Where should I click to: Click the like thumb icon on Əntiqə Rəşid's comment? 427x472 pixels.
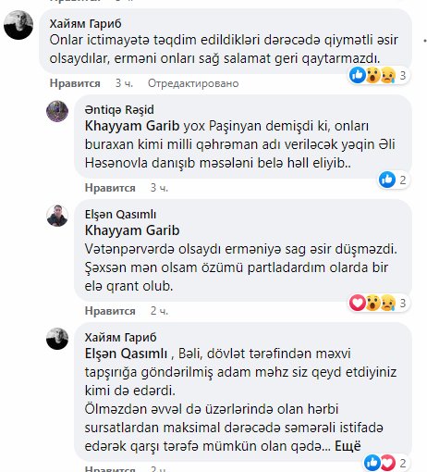[x=387, y=180]
